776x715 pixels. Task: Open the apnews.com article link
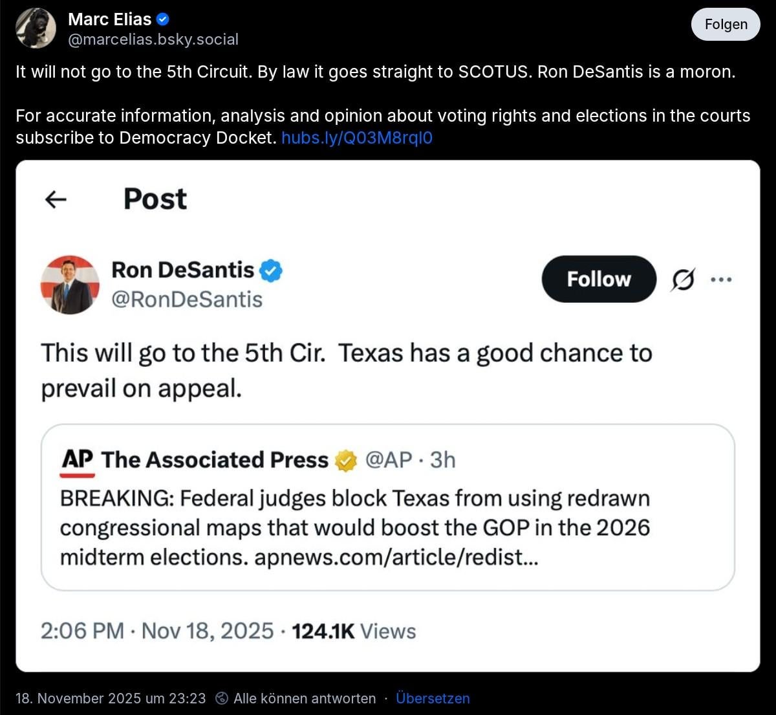tap(396, 557)
